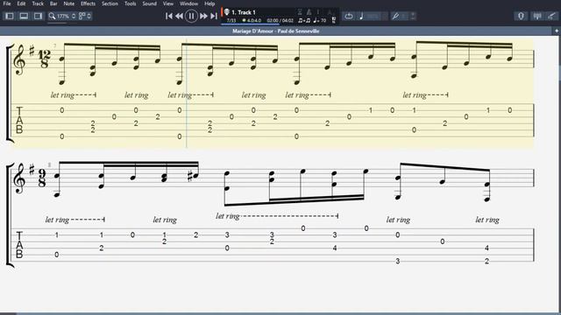Toggle the bottom global view panel
Image resolution: width=561 pixels, height=315 pixels.
[x=24, y=16]
